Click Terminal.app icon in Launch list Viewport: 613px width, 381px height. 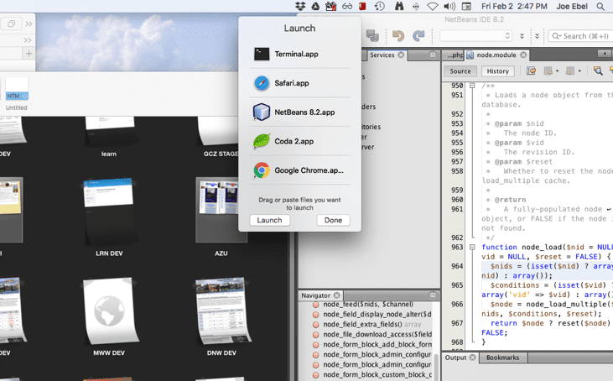point(262,54)
